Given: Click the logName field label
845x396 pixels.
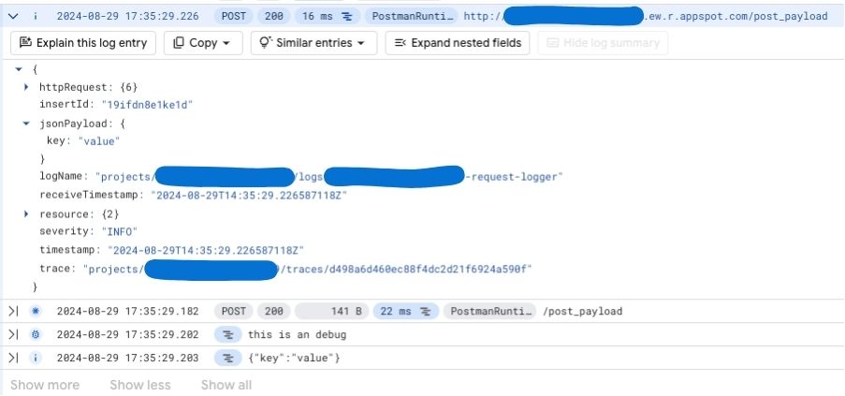Looking at the screenshot, I should pos(64,176).
